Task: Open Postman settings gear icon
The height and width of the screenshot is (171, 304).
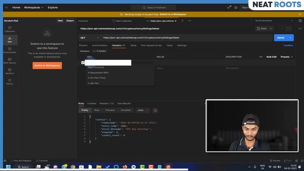Action: click(x=236, y=8)
